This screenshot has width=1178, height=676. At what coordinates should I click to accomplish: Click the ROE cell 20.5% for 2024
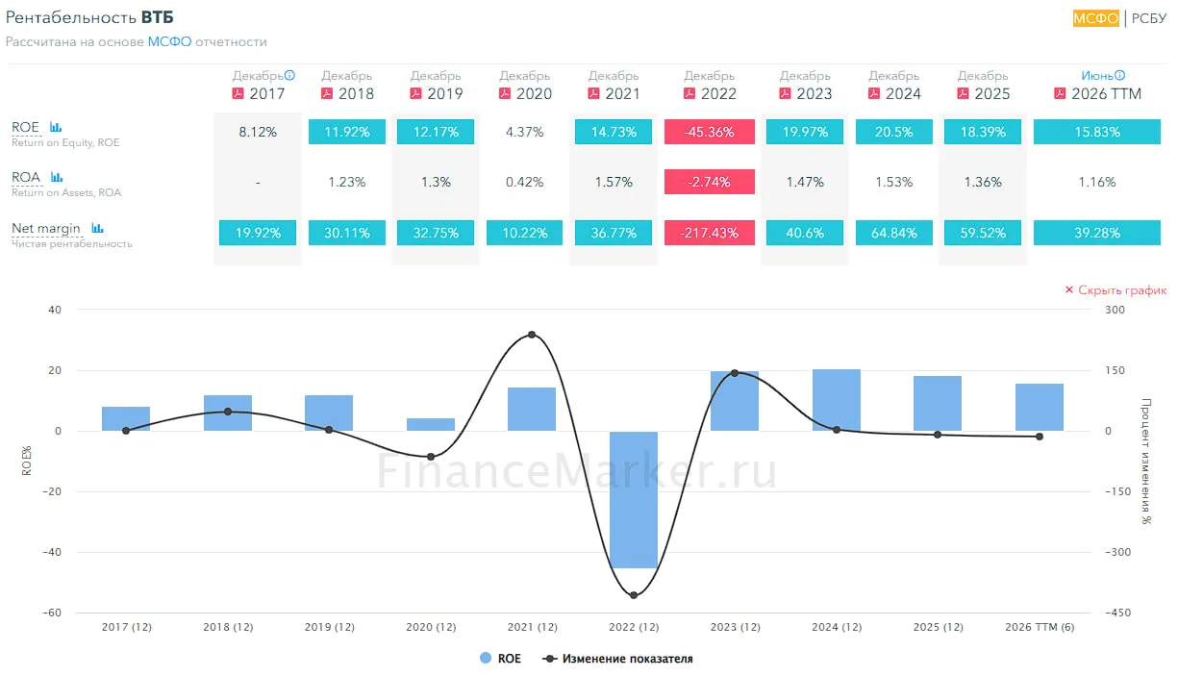894,132
